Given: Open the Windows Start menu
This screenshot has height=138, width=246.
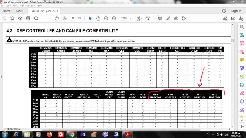Looking at the screenshot, I should pyautogui.click(x=5, y=134).
